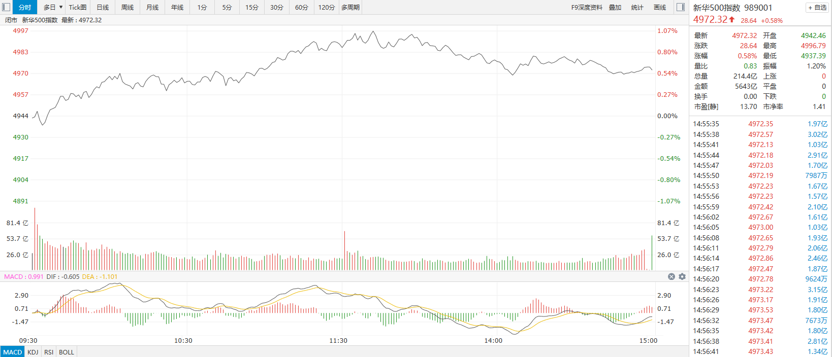Activate the 画线 drawing tool
This screenshot has width=832, height=357.
click(660, 7)
